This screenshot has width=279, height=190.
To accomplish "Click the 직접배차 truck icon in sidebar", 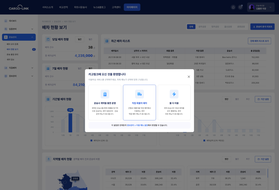I will (x=6, y=68).
